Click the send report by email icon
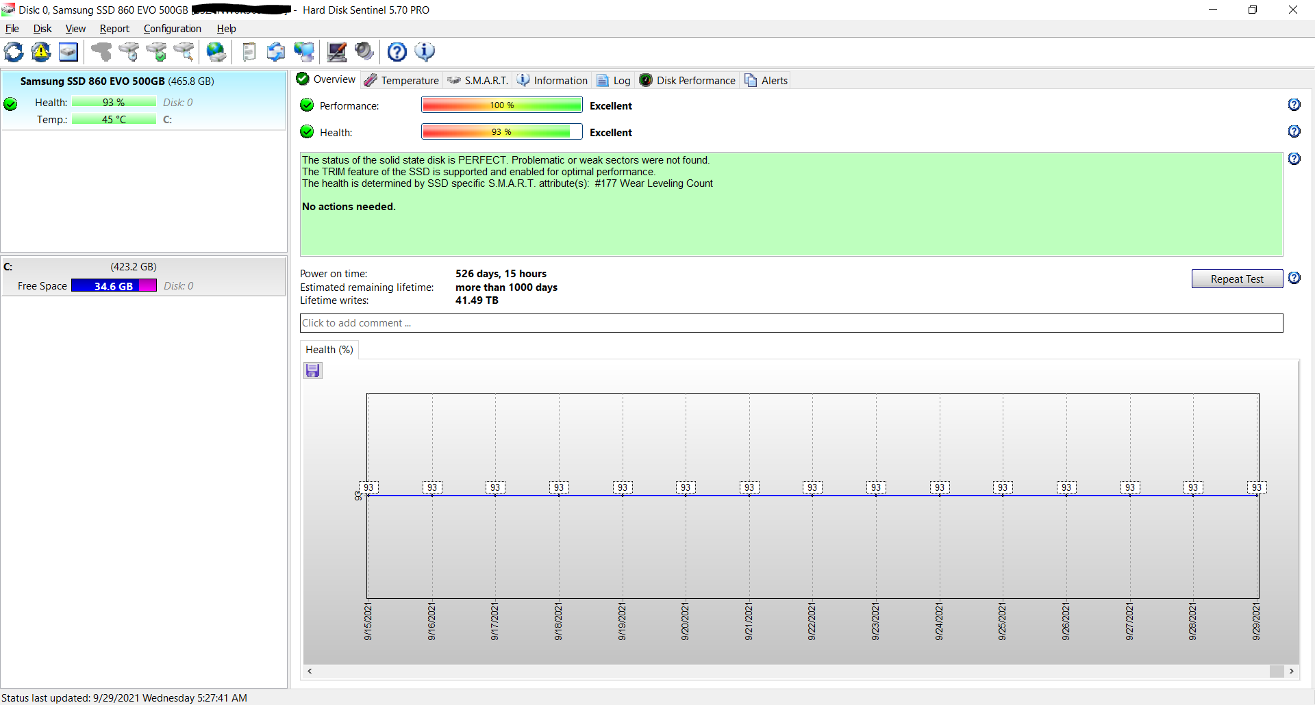Image resolution: width=1315 pixels, height=705 pixels. coord(276,52)
